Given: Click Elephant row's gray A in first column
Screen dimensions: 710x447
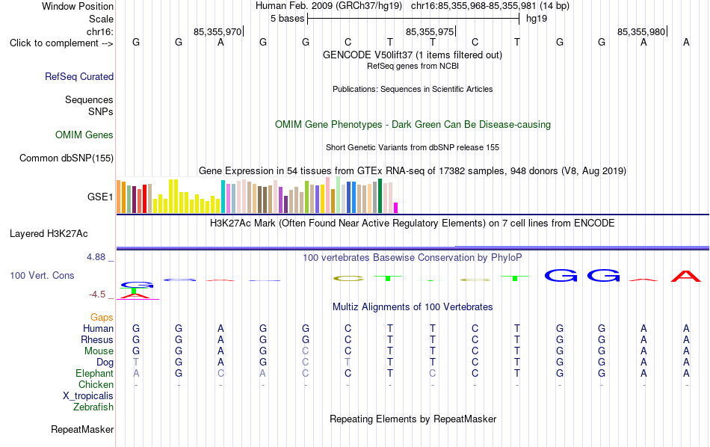Looking at the screenshot, I should (136, 373).
